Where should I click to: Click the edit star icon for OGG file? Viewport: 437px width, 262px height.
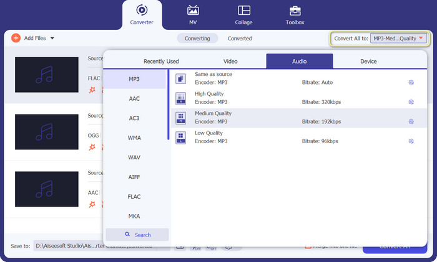click(x=92, y=147)
